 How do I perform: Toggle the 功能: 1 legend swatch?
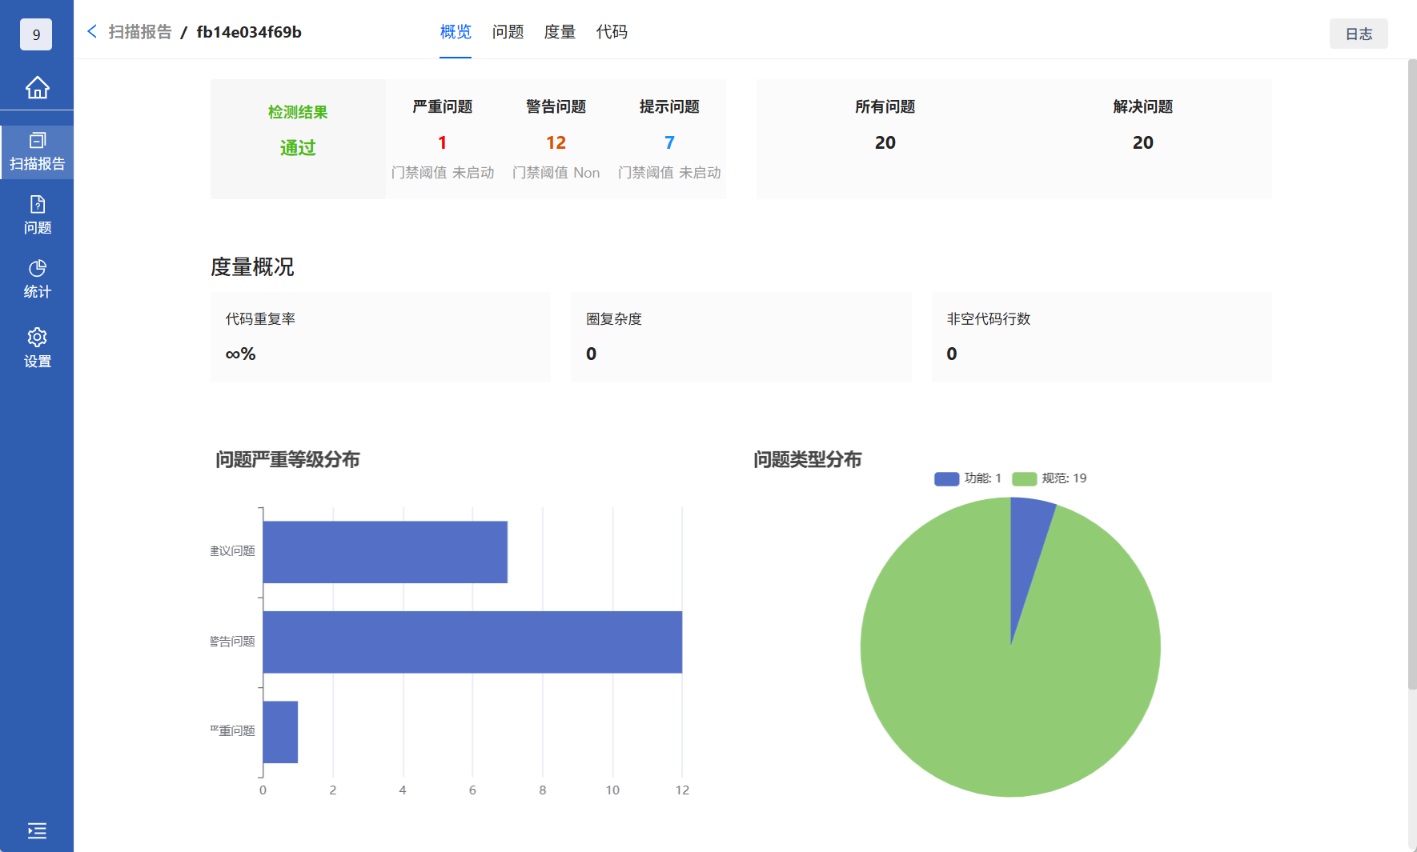pyautogui.click(x=946, y=478)
